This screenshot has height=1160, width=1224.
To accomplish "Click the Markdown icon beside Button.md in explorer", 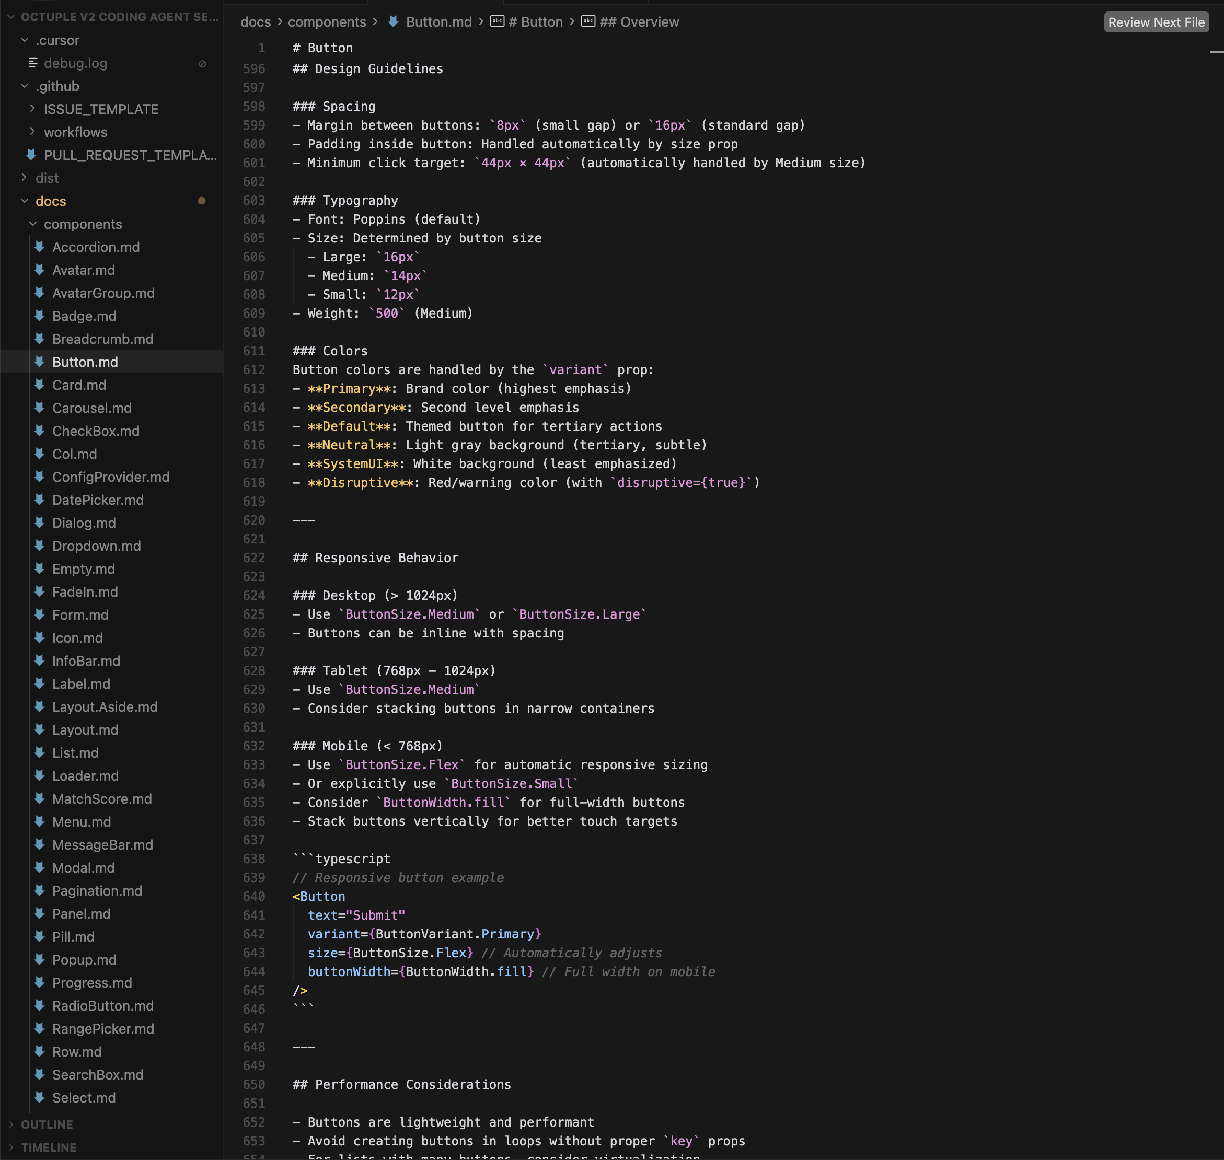I will [x=39, y=362].
